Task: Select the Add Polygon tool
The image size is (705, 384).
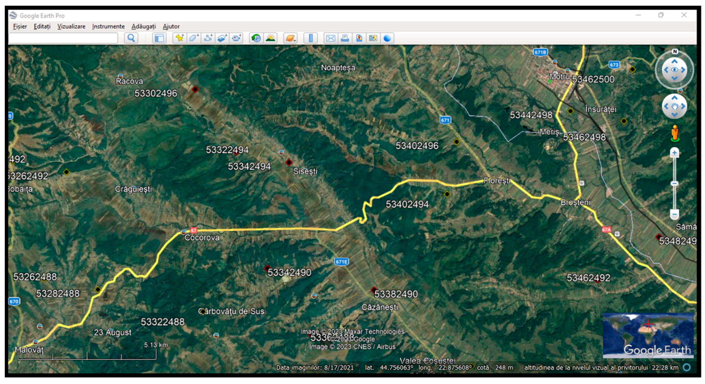Action: coord(194,38)
